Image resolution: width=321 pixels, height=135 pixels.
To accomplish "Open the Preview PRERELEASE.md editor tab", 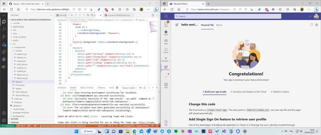I will point(119,15).
